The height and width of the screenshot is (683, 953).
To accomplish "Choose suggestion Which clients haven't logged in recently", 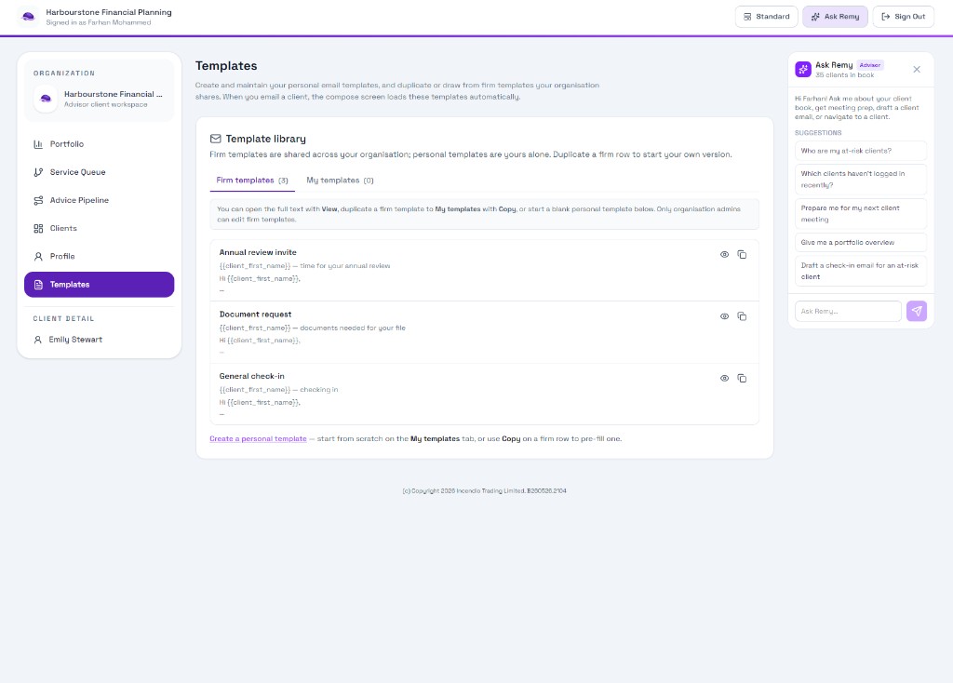I will [x=861, y=180].
